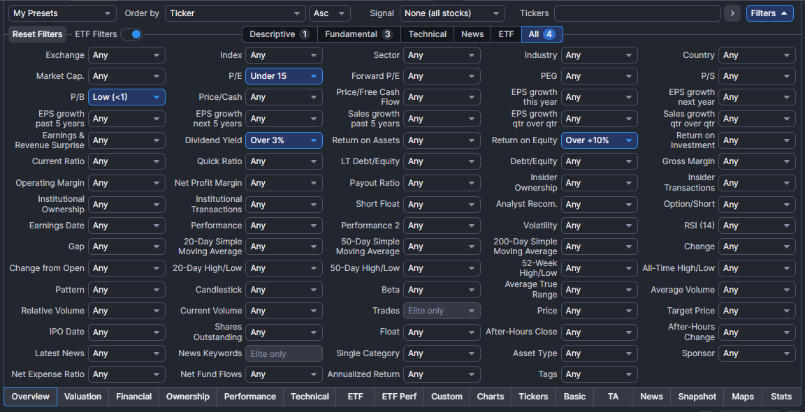Select the TA view tab

[613, 397]
